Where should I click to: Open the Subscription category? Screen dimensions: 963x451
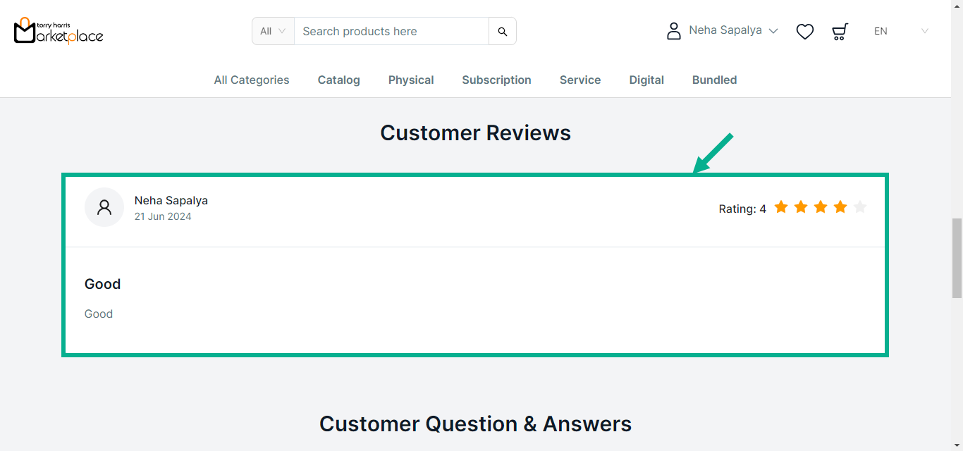coord(497,80)
